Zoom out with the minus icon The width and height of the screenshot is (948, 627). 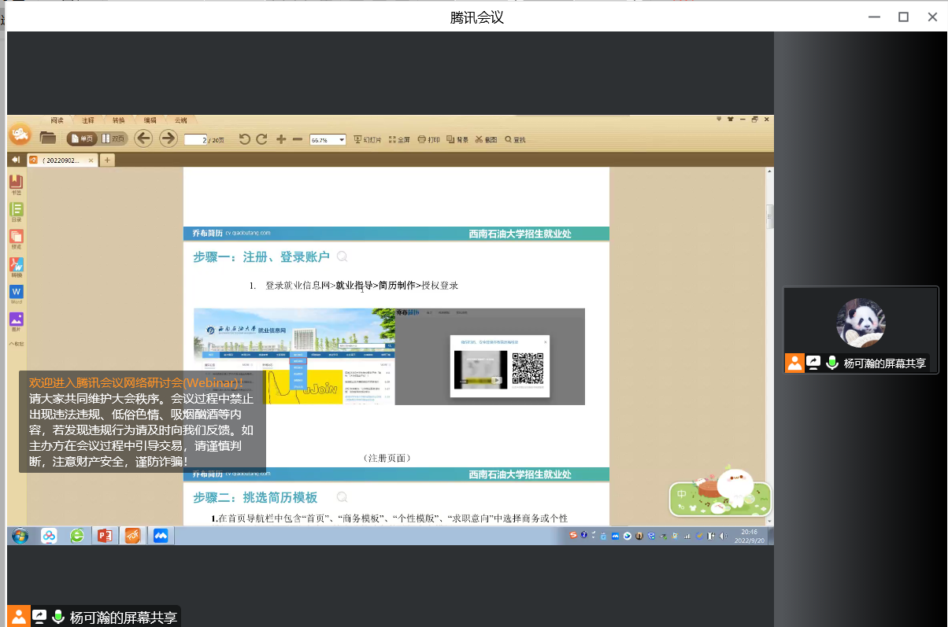298,139
